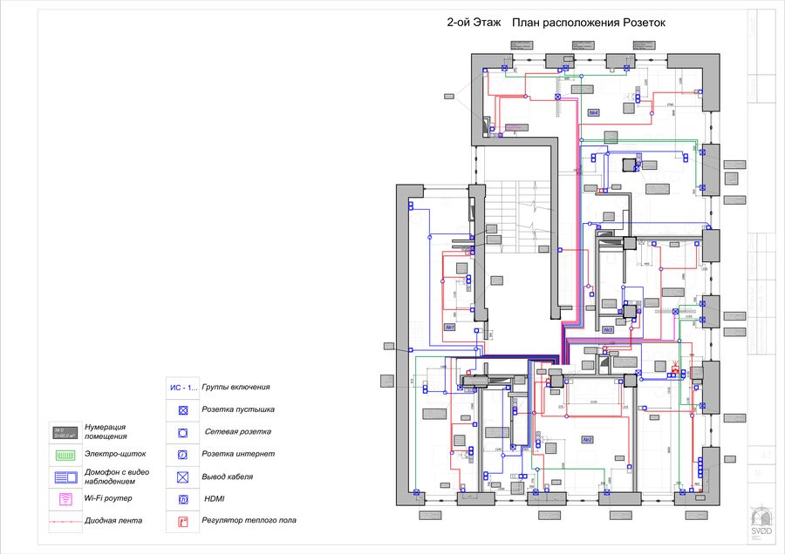Select the HDMI legend symbol
Viewport: 785px width, 554px height.
[x=183, y=500]
